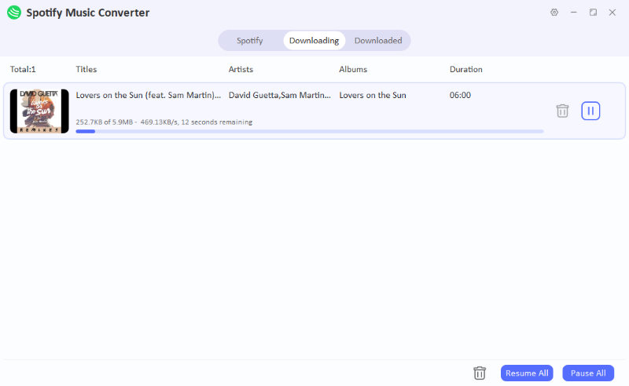Pause the Lovers on the Sun download
The image size is (629, 386).
click(x=590, y=111)
